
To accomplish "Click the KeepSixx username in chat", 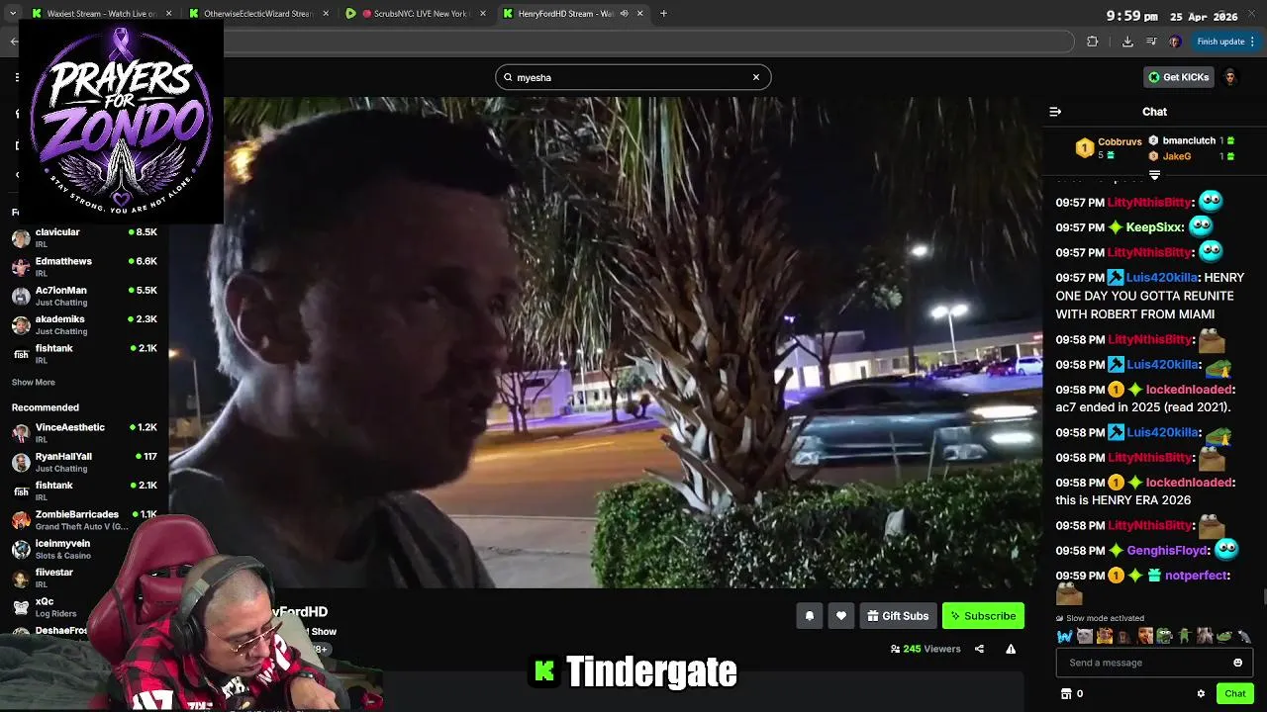I will [x=1153, y=227].
